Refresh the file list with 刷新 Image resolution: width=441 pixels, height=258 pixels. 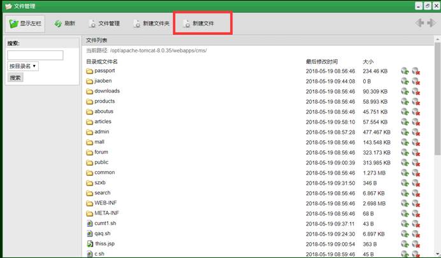pos(65,24)
